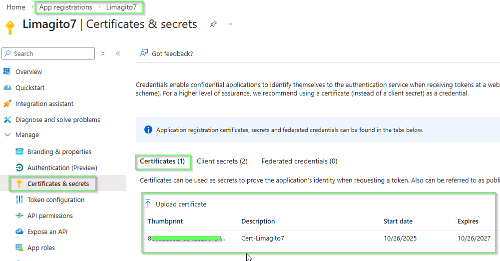Open Quickstart in the sidebar
The image size is (500, 261).
coord(30,87)
